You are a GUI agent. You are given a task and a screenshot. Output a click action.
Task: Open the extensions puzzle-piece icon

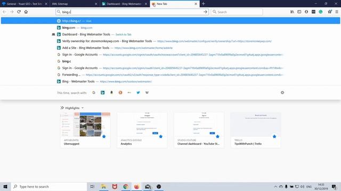tap(330, 12)
